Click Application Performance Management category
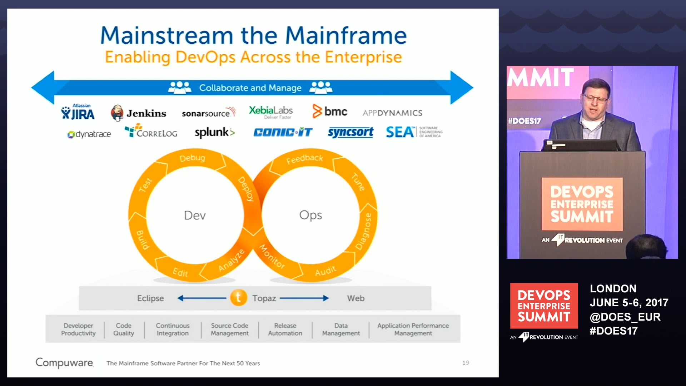 point(413,329)
